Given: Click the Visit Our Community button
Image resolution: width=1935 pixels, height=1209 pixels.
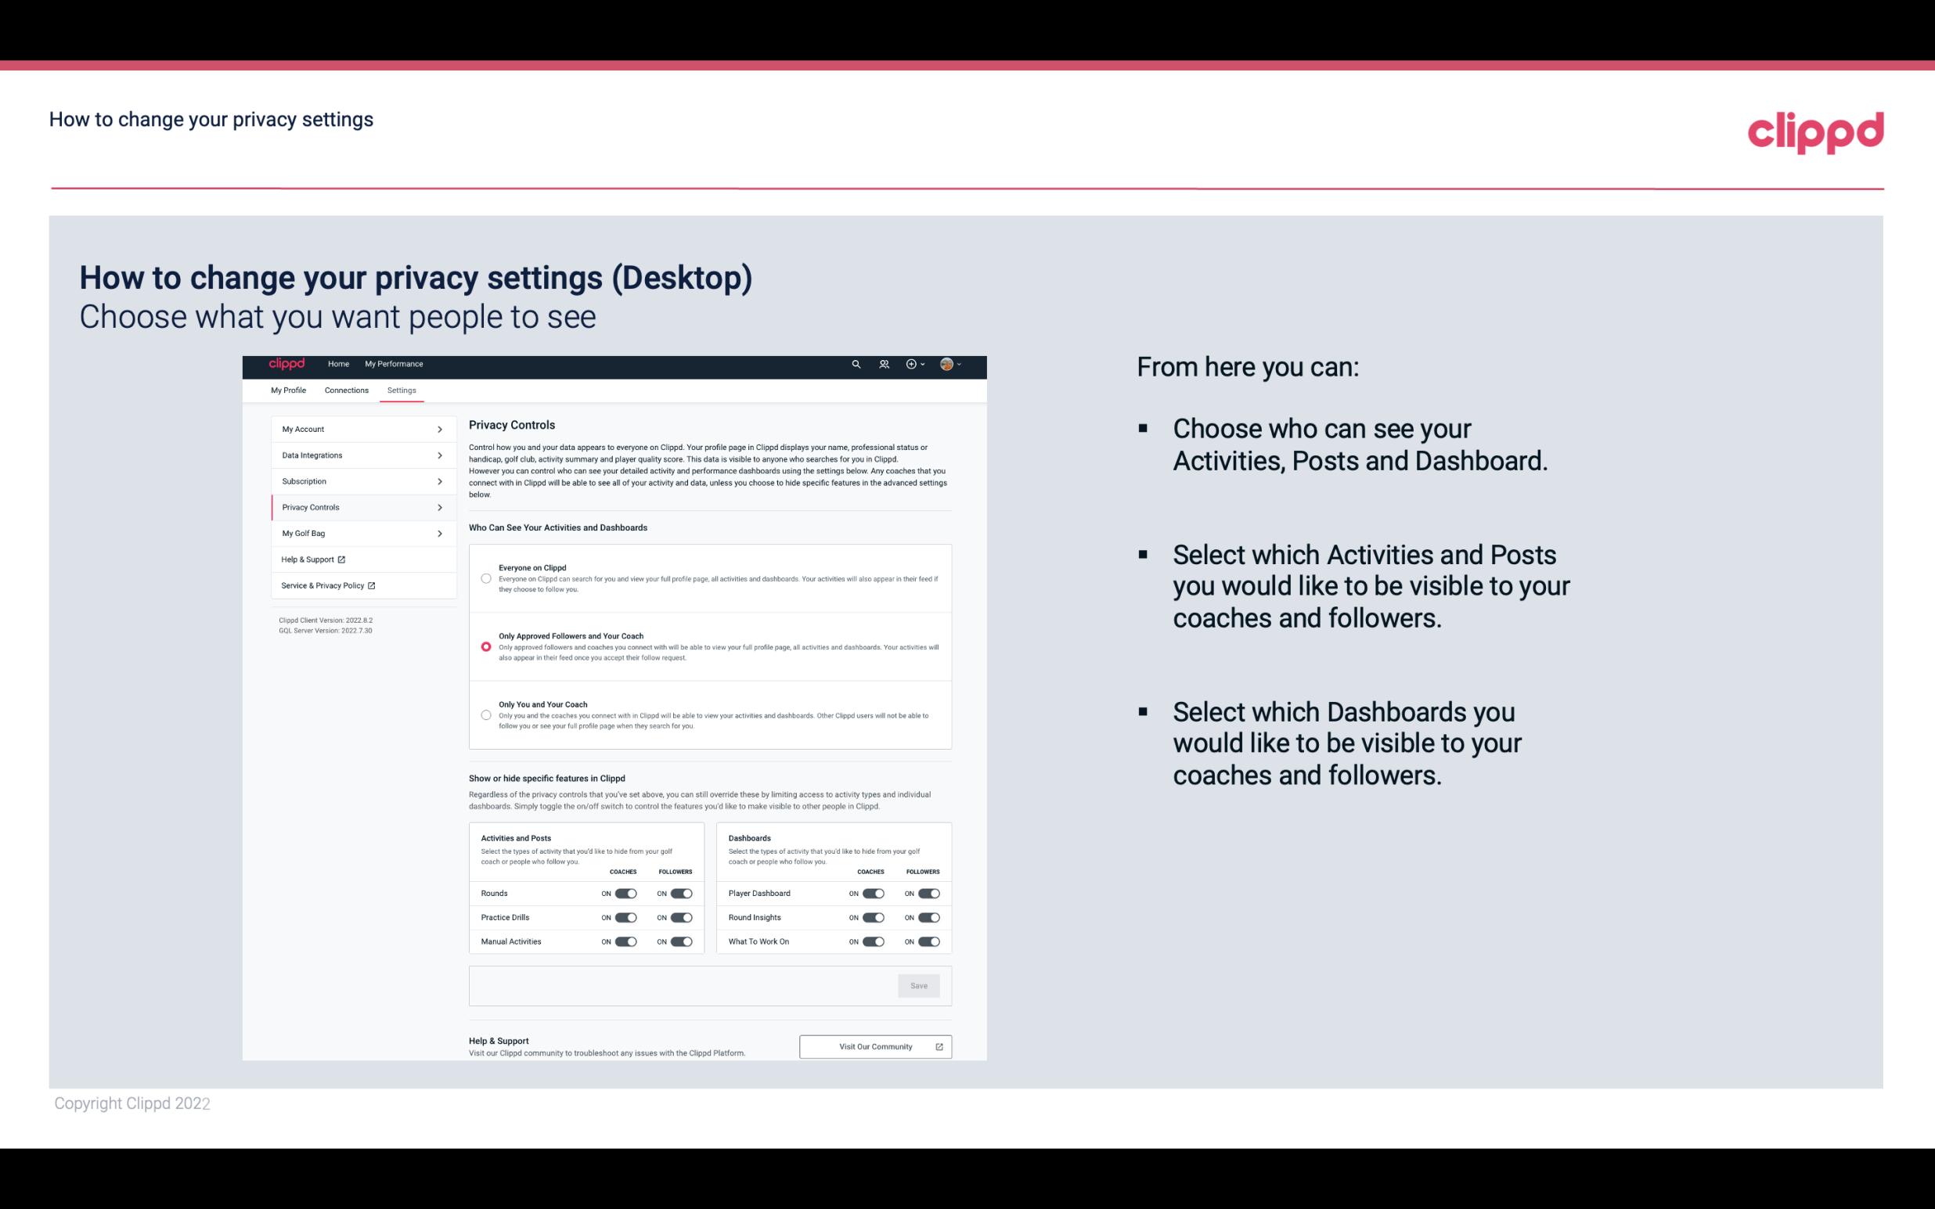Looking at the screenshot, I should coord(875,1046).
